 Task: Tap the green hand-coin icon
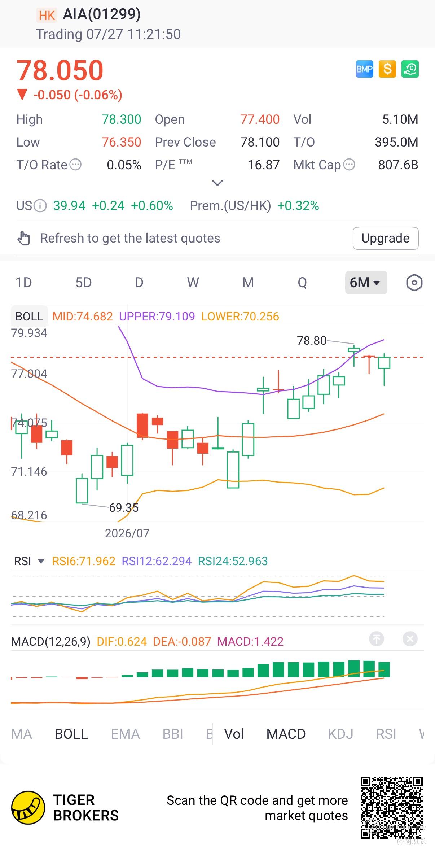coord(410,69)
